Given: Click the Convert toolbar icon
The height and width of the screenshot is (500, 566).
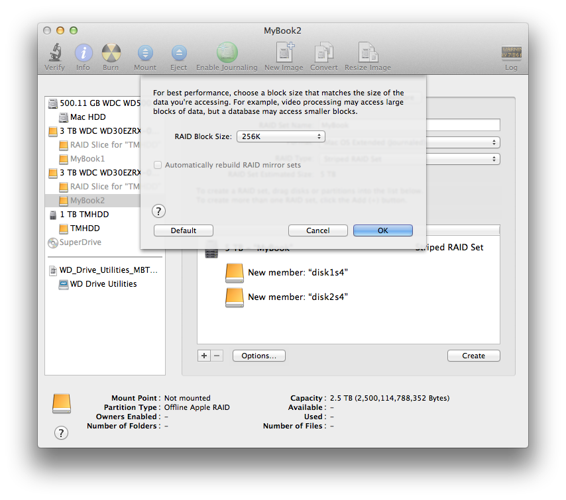Looking at the screenshot, I should click(324, 52).
